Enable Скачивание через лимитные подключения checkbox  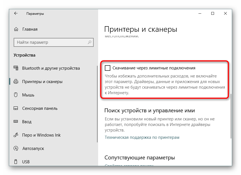tap(108, 68)
